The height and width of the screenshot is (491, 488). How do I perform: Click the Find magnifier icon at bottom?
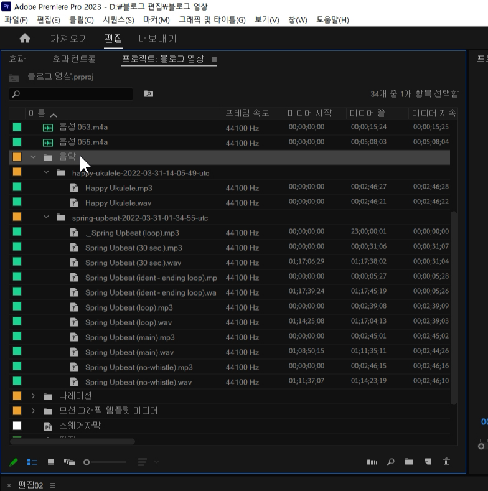tap(391, 462)
